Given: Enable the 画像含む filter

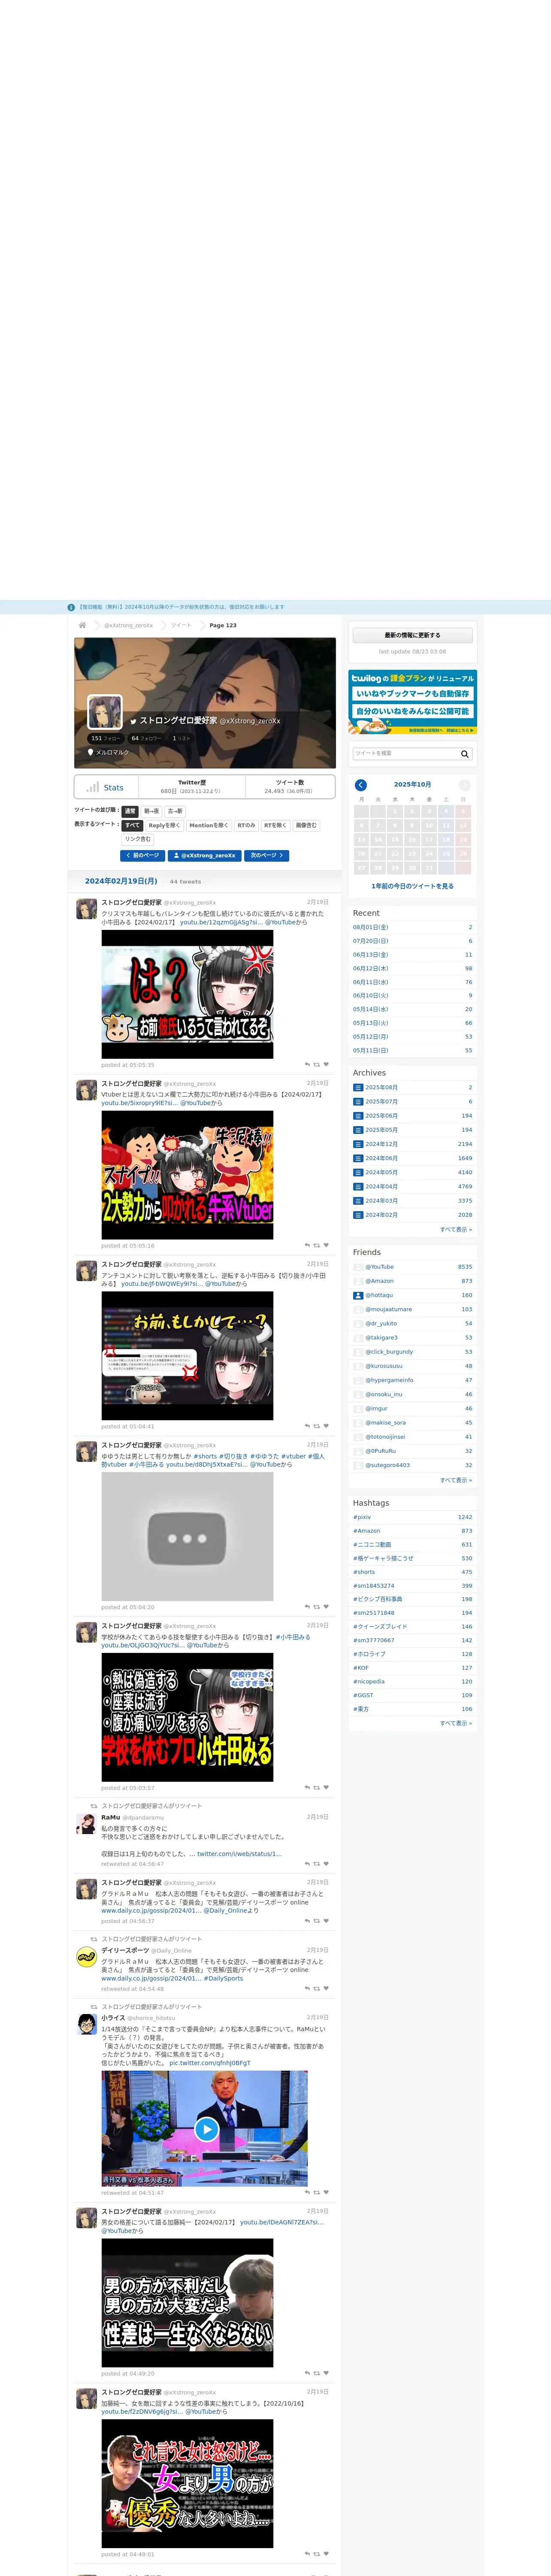Looking at the screenshot, I should pyautogui.click(x=306, y=825).
